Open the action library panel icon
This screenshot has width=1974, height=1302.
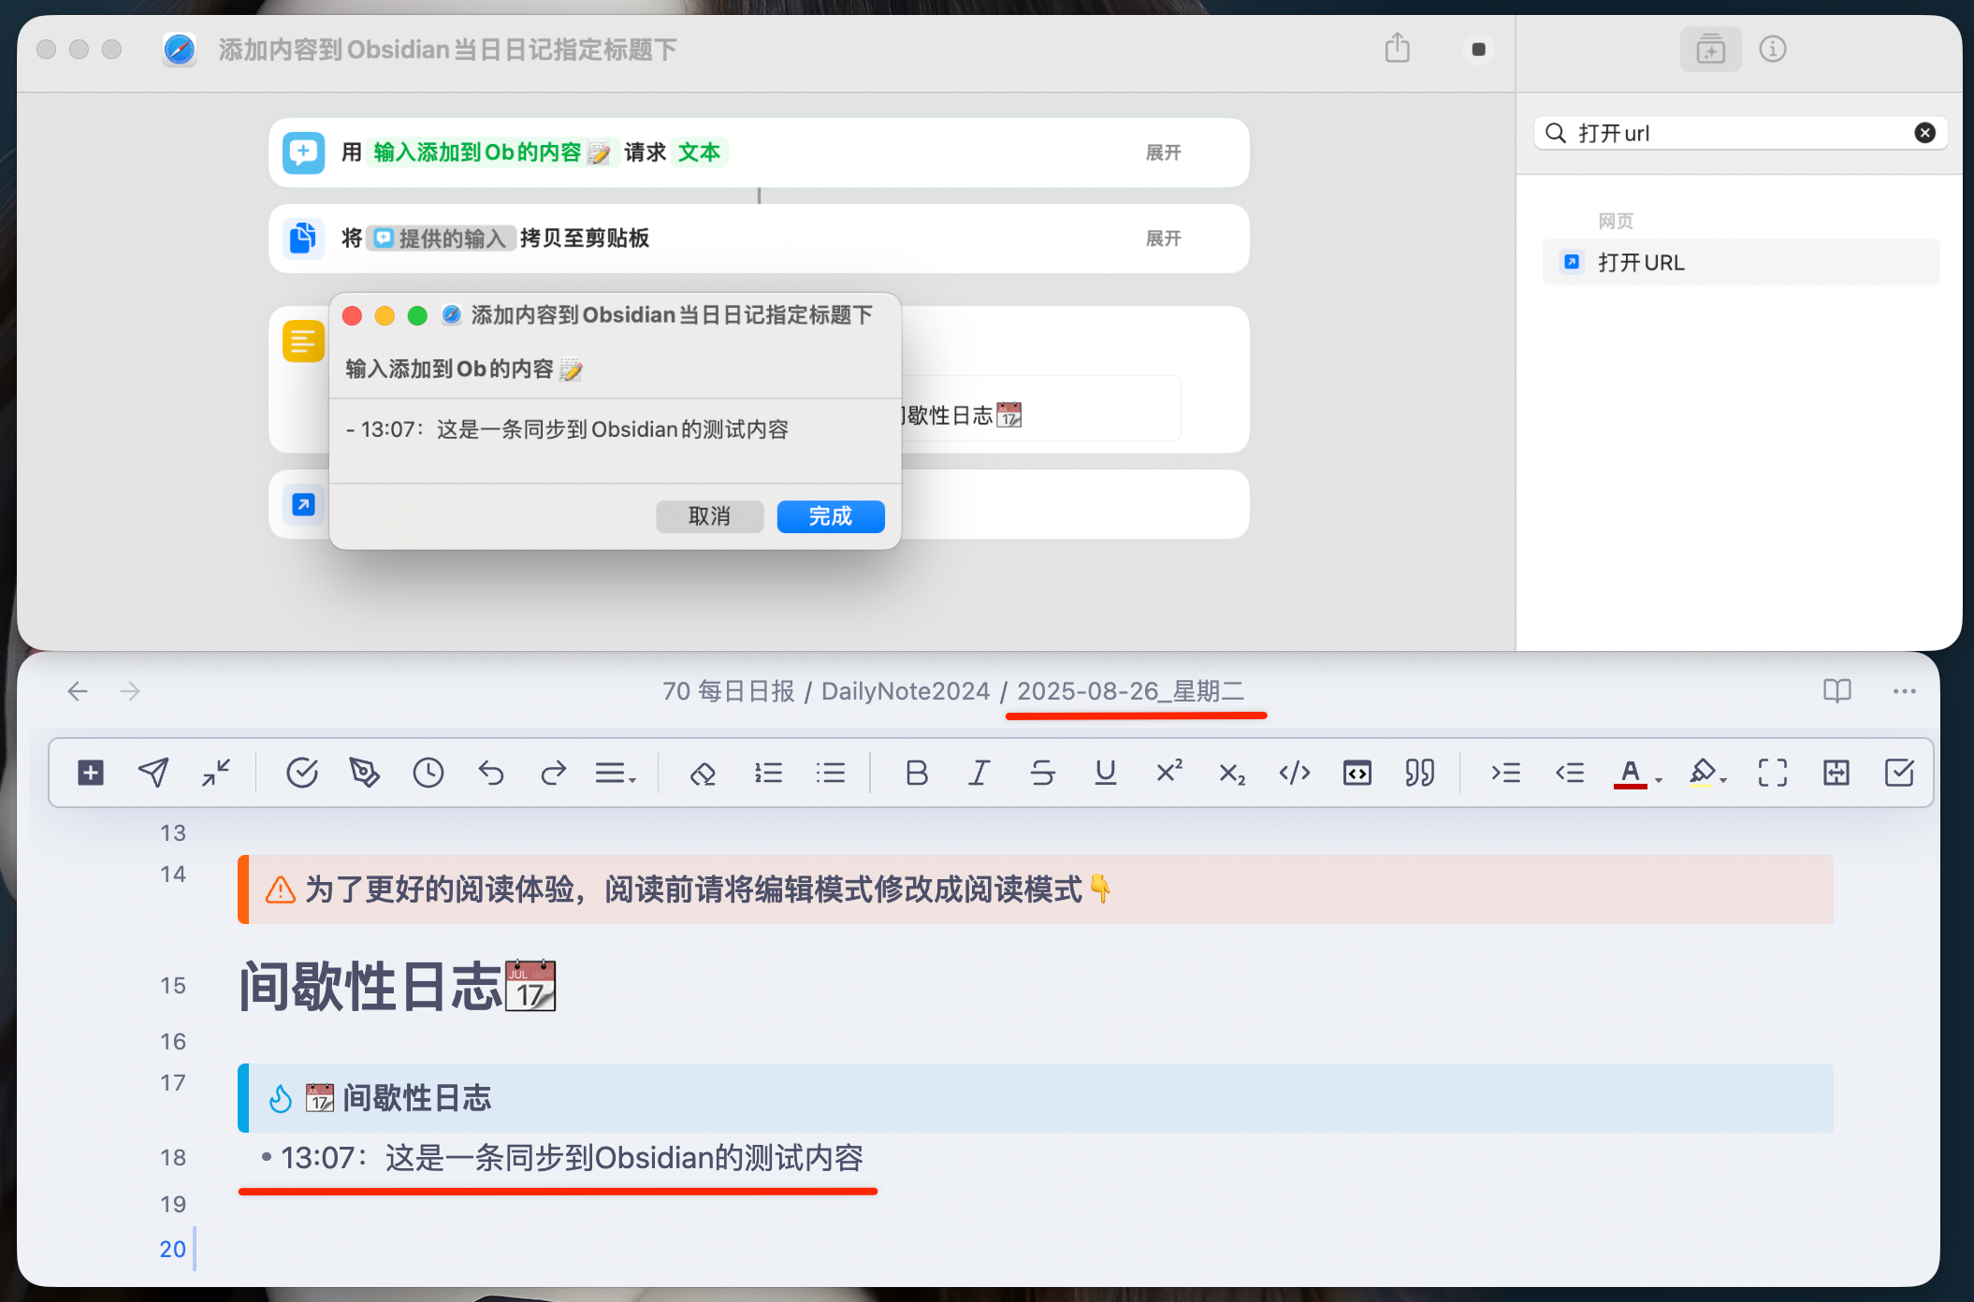(1710, 49)
